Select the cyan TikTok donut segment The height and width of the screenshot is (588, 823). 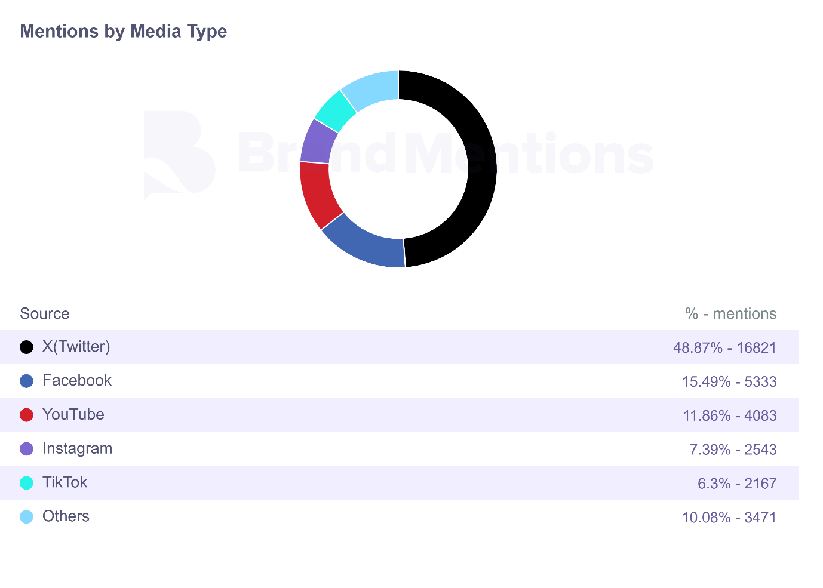[x=336, y=110]
